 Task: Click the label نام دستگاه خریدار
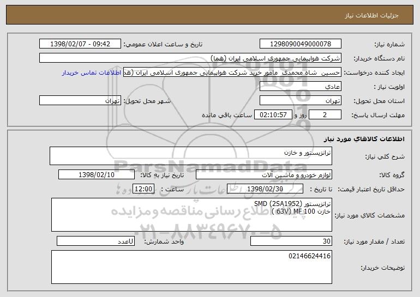click(379, 59)
